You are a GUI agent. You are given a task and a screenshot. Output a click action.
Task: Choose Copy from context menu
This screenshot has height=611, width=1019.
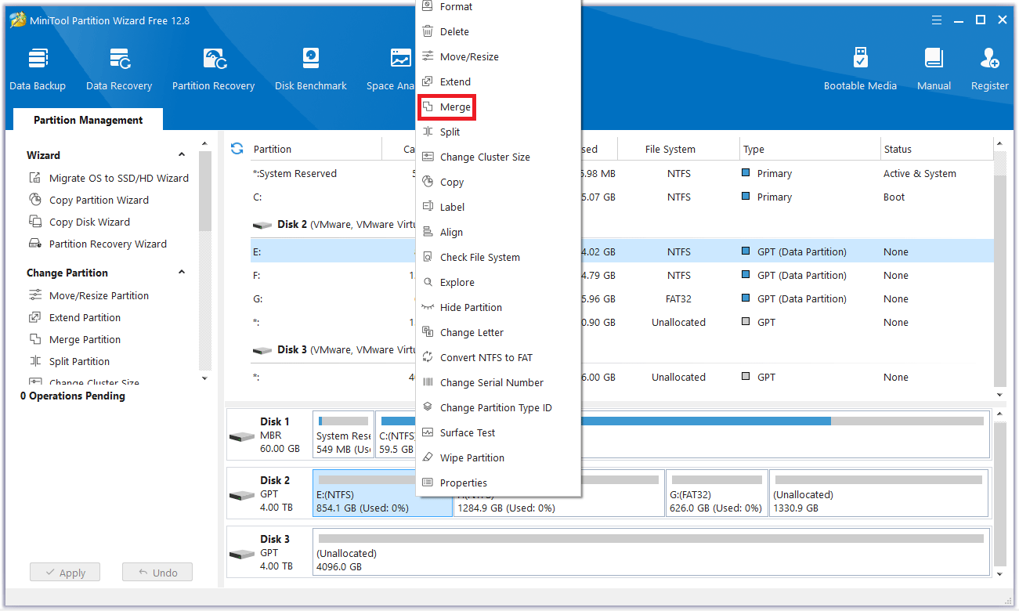[498, 182]
